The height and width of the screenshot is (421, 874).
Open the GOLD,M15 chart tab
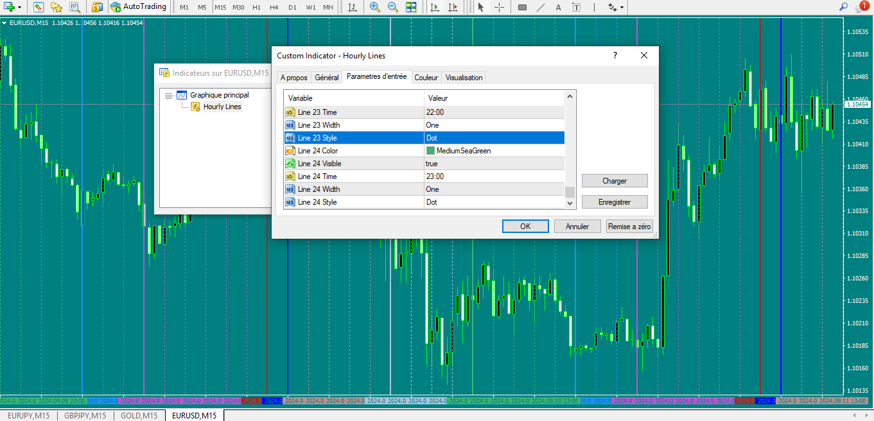pos(139,416)
